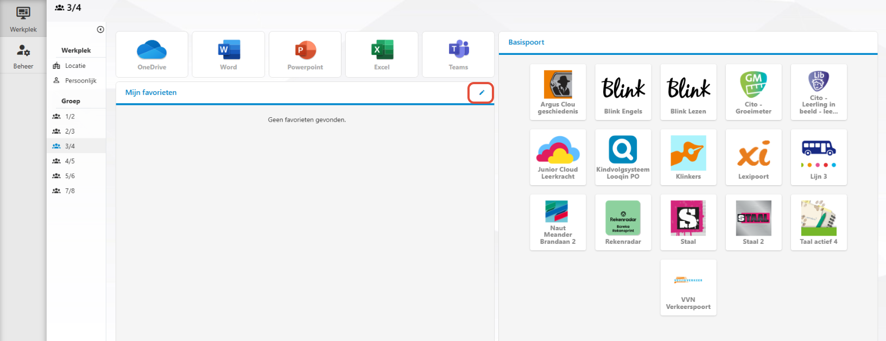Launch the Word tile
886x341 pixels.
[x=229, y=54]
